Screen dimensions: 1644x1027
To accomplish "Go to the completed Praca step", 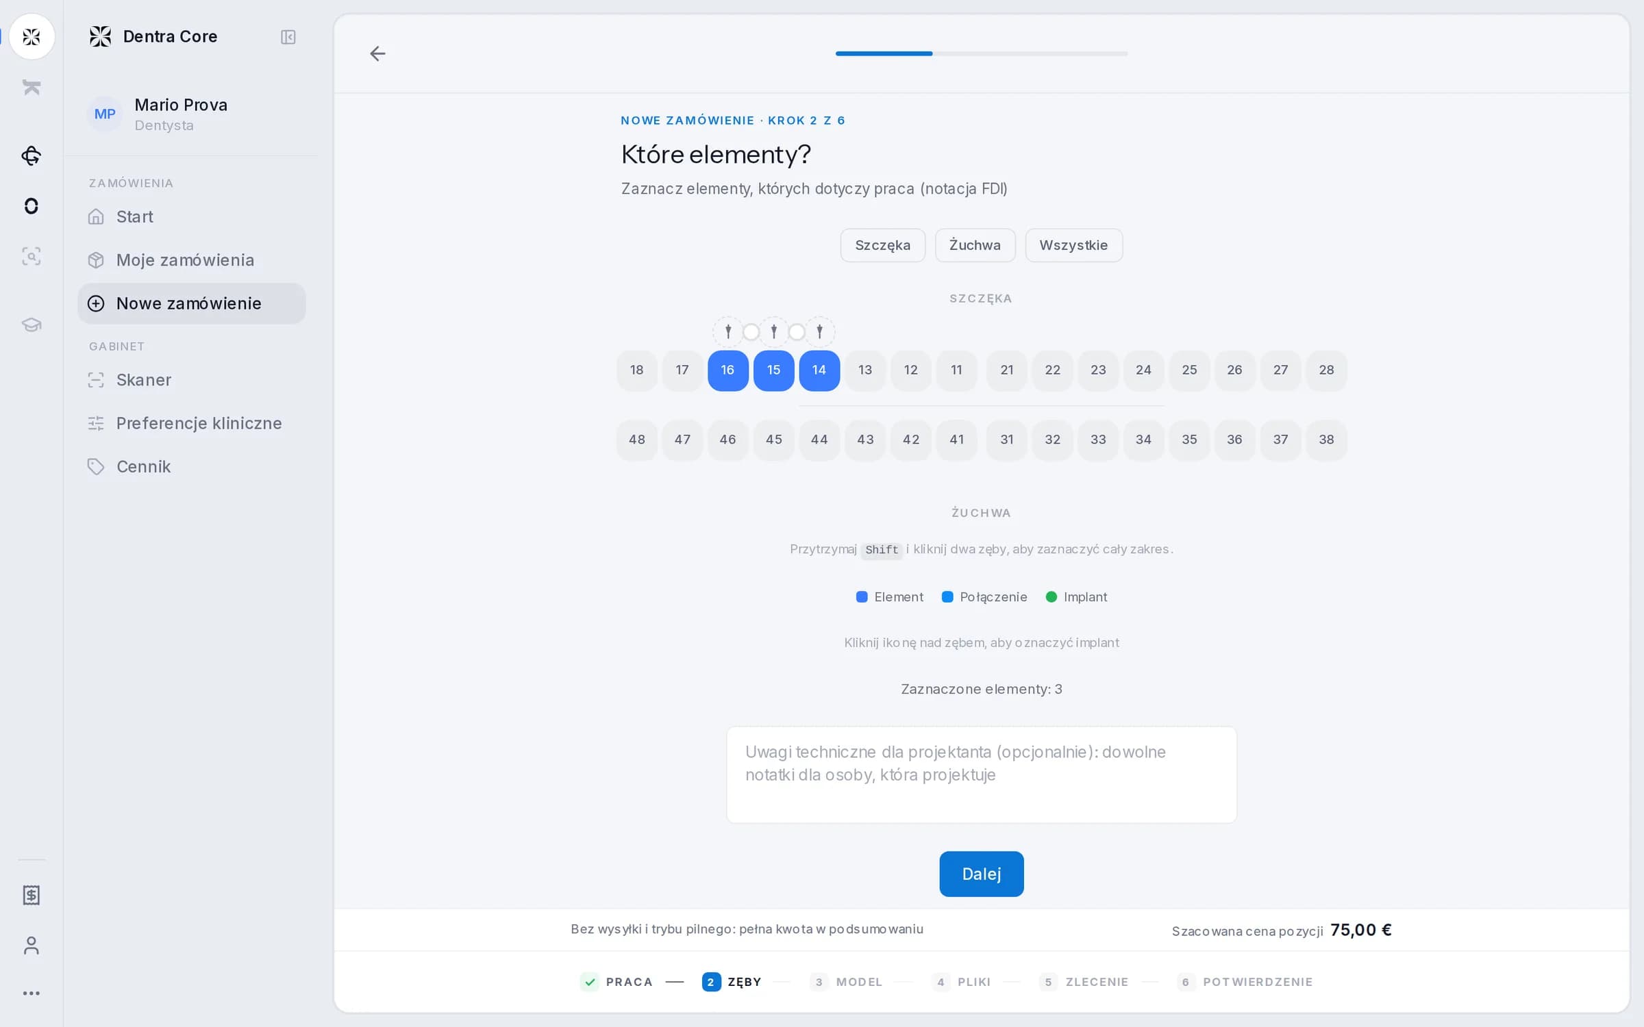I will [x=616, y=982].
